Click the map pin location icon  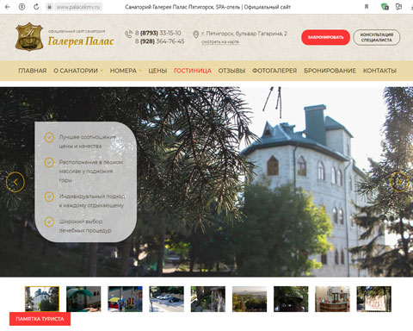(195, 34)
